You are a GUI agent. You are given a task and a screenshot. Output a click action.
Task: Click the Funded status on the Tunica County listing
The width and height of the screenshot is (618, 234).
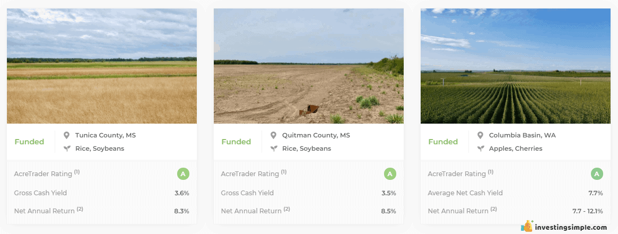coord(30,142)
